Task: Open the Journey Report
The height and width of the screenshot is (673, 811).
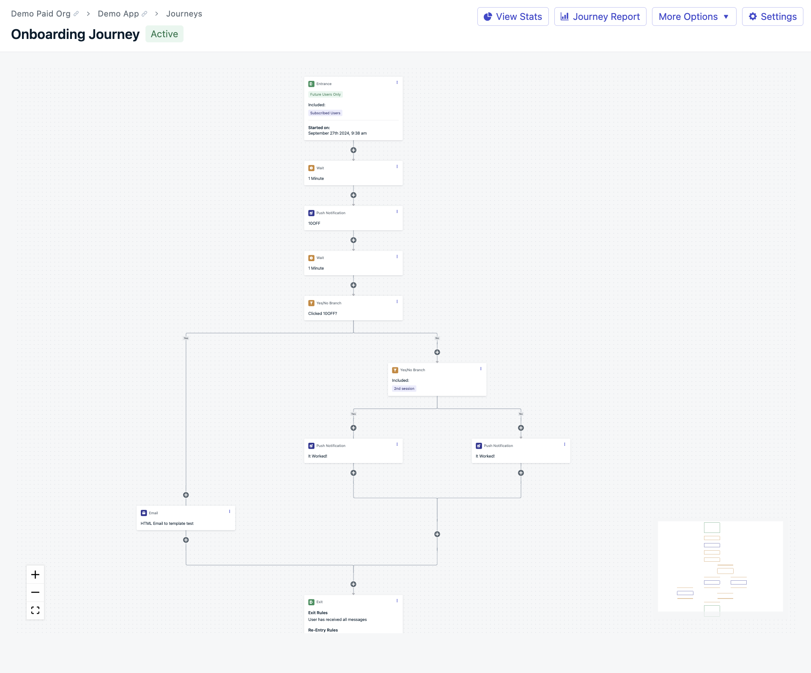Action: click(x=600, y=17)
